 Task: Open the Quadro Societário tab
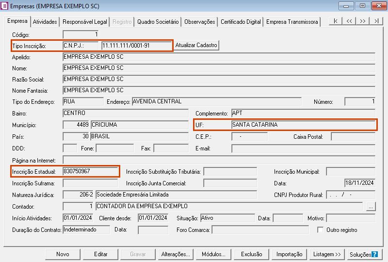click(x=158, y=22)
